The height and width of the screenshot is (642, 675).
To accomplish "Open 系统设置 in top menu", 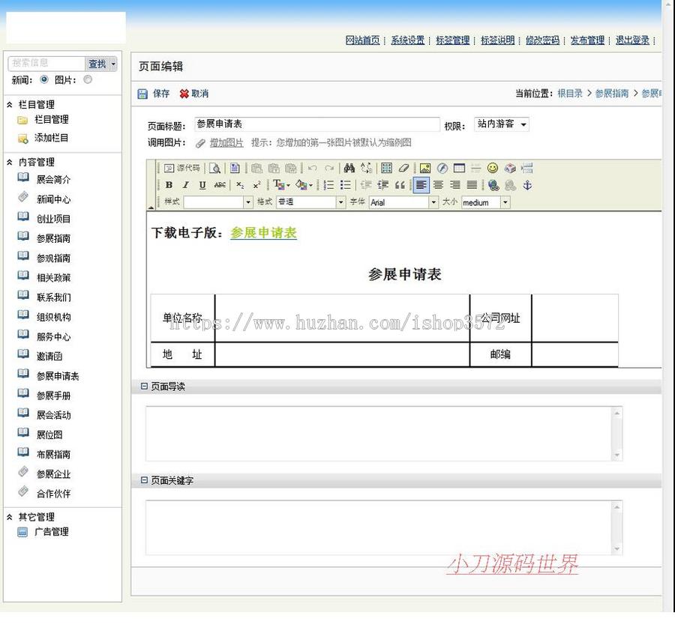I will [408, 40].
